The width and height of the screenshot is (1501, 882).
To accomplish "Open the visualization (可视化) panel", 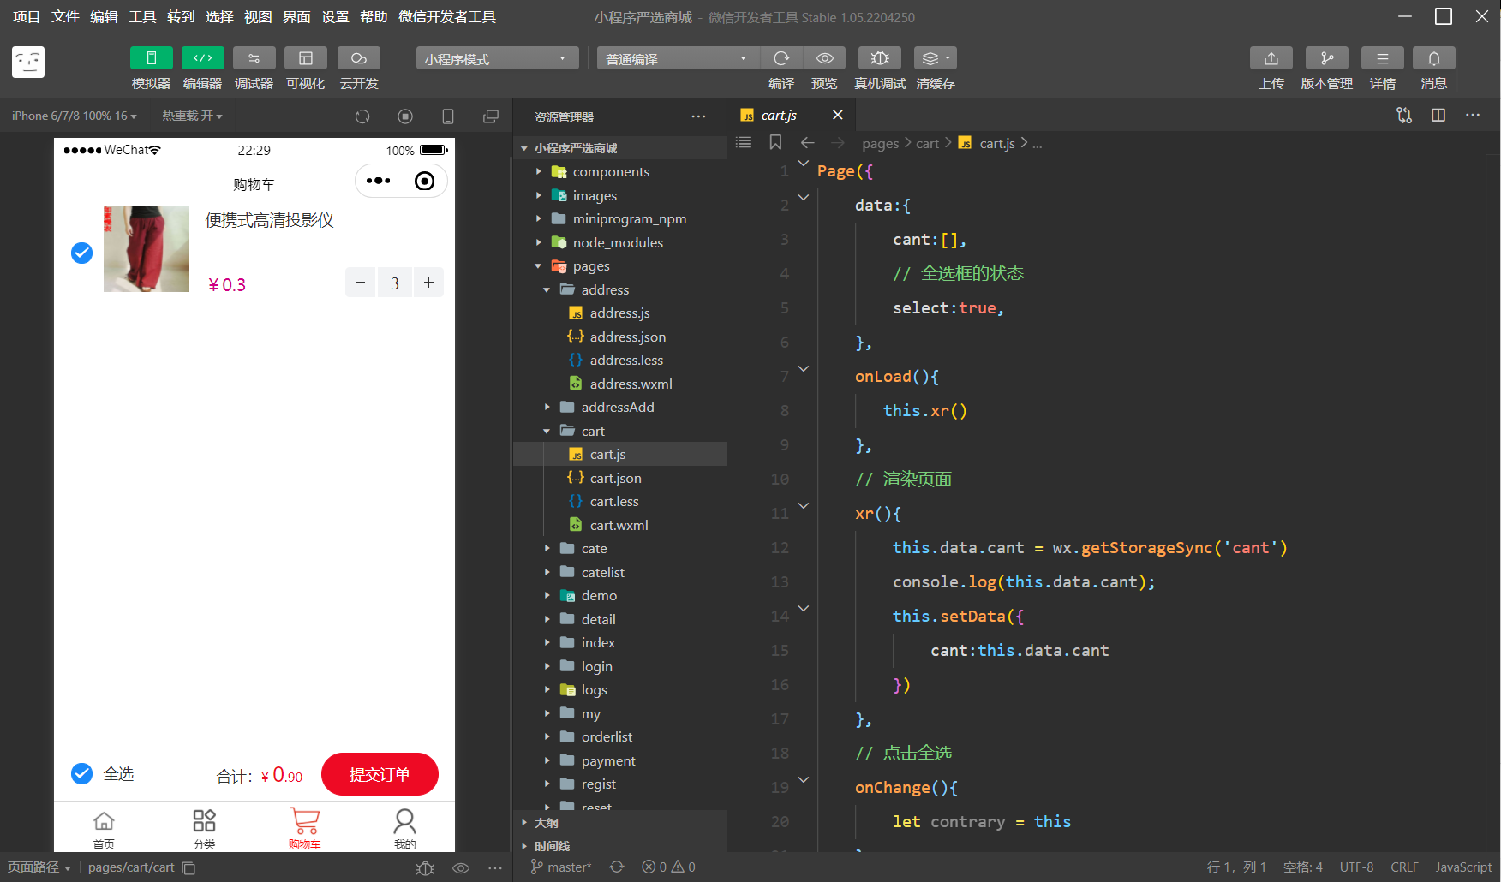I will [x=306, y=58].
